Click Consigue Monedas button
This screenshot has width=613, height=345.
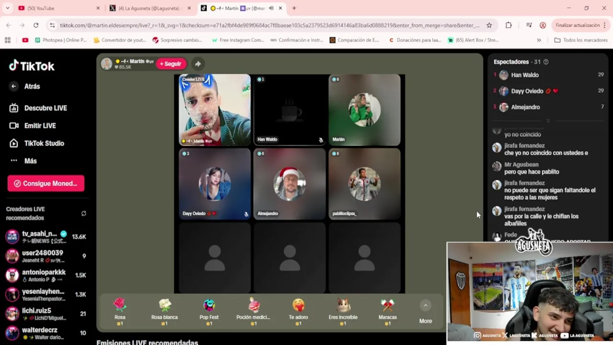[x=46, y=184]
